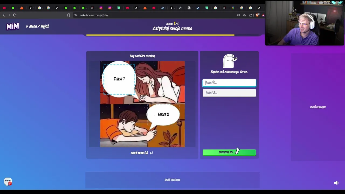Click Napisz coś zabawnego. Teraz. text
The height and width of the screenshot is (194, 345).
click(x=229, y=72)
